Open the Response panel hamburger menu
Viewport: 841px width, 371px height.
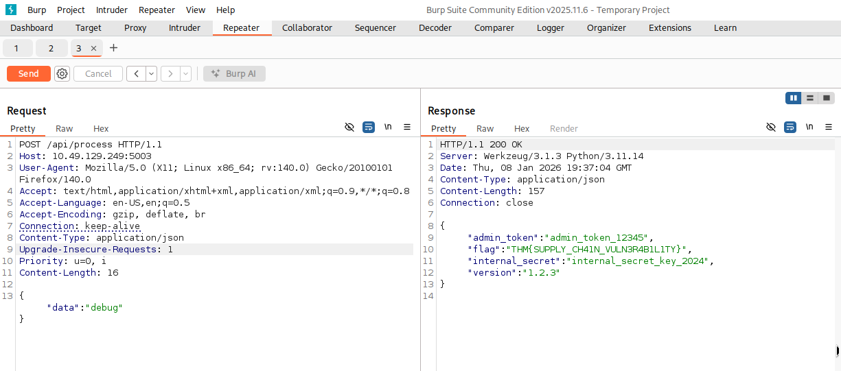(x=828, y=128)
